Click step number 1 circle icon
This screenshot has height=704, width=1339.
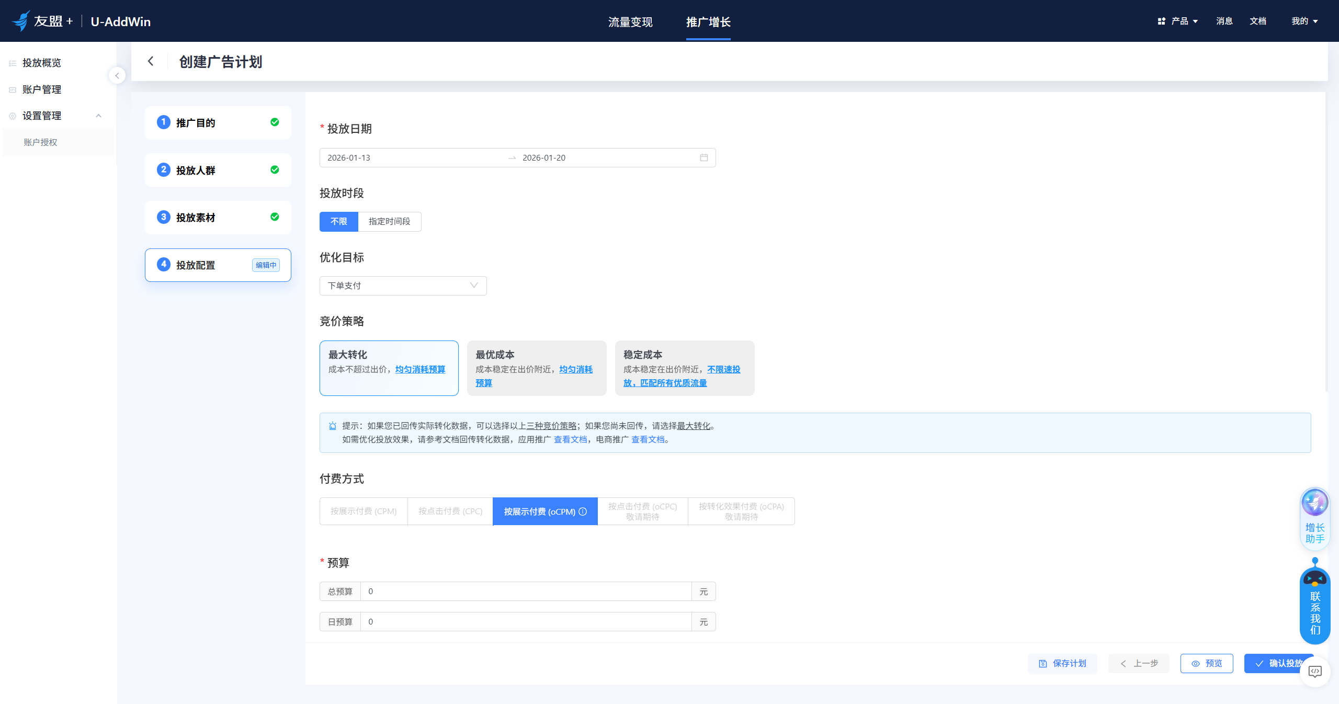click(164, 122)
